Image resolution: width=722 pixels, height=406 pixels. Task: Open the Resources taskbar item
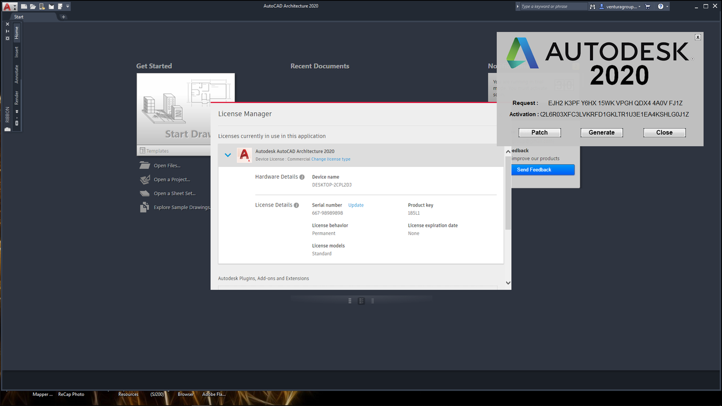point(129,394)
